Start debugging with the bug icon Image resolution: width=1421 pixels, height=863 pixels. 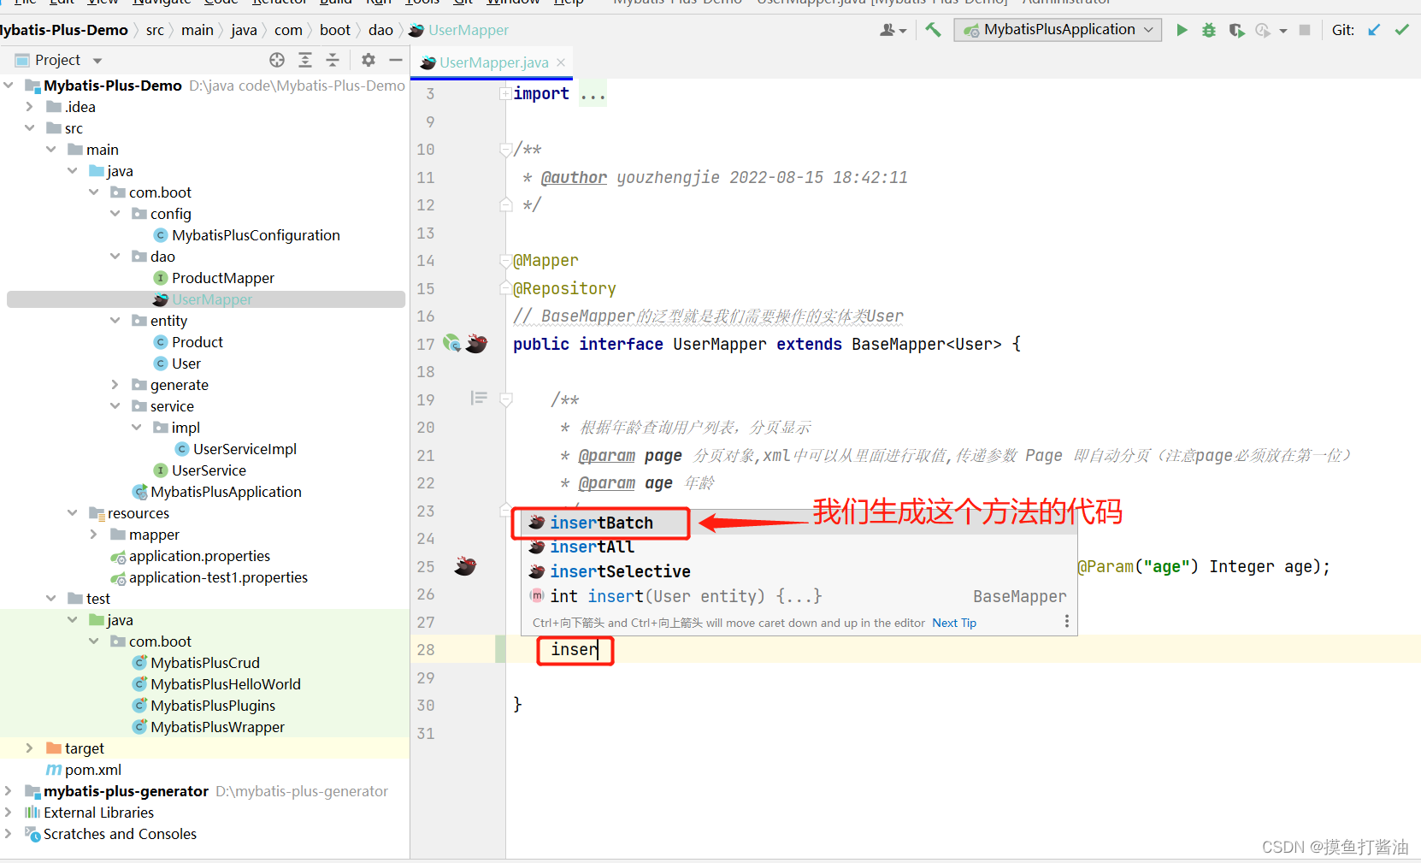1209,30
